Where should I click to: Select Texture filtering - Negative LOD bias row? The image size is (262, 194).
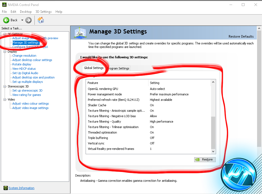pyautogui.click(x=149, y=116)
